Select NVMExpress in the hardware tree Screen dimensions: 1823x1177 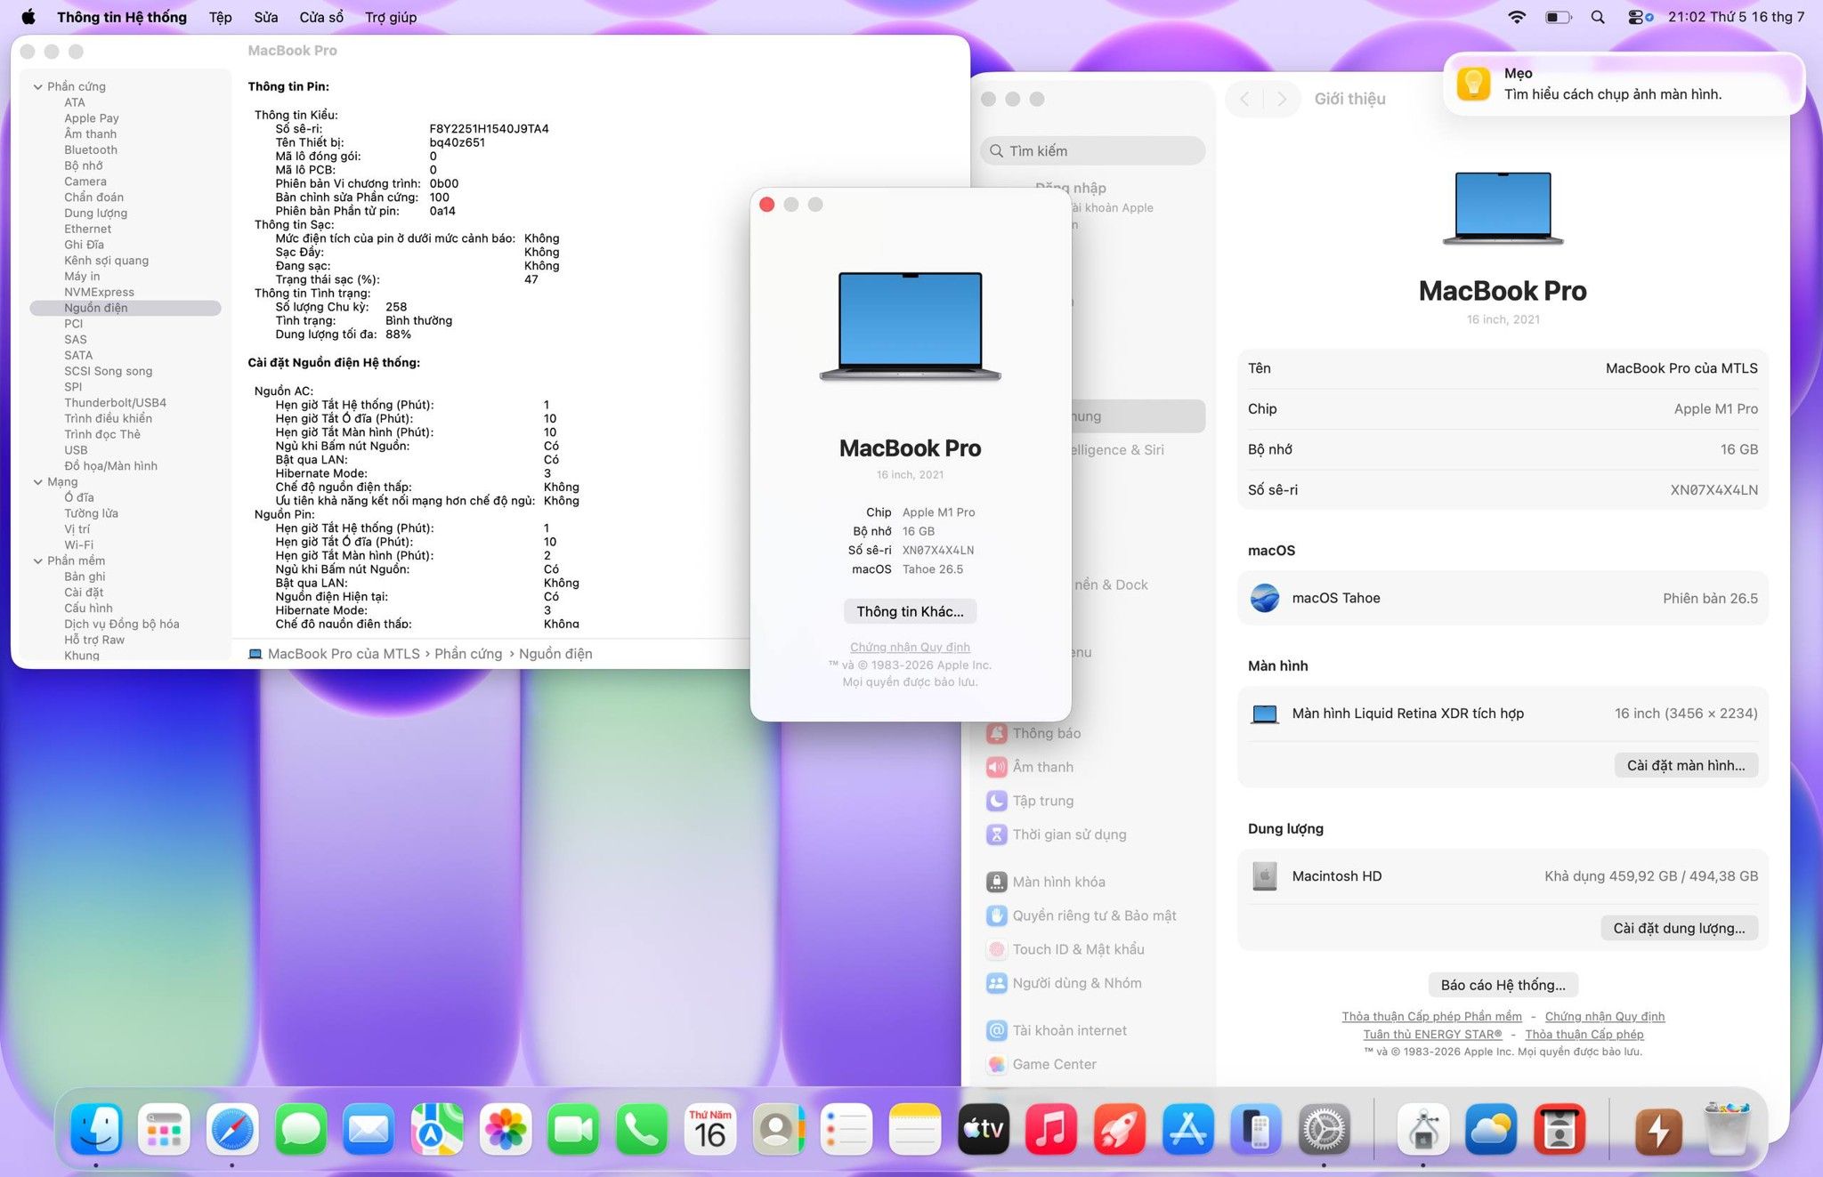click(99, 292)
